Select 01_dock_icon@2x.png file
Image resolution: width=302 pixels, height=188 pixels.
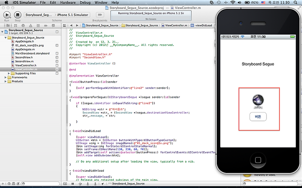29,46
